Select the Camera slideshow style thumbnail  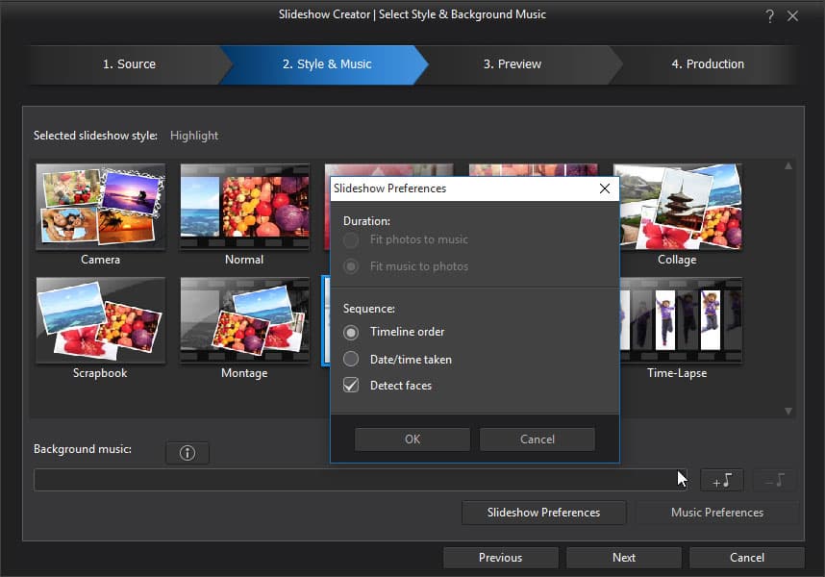point(101,206)
